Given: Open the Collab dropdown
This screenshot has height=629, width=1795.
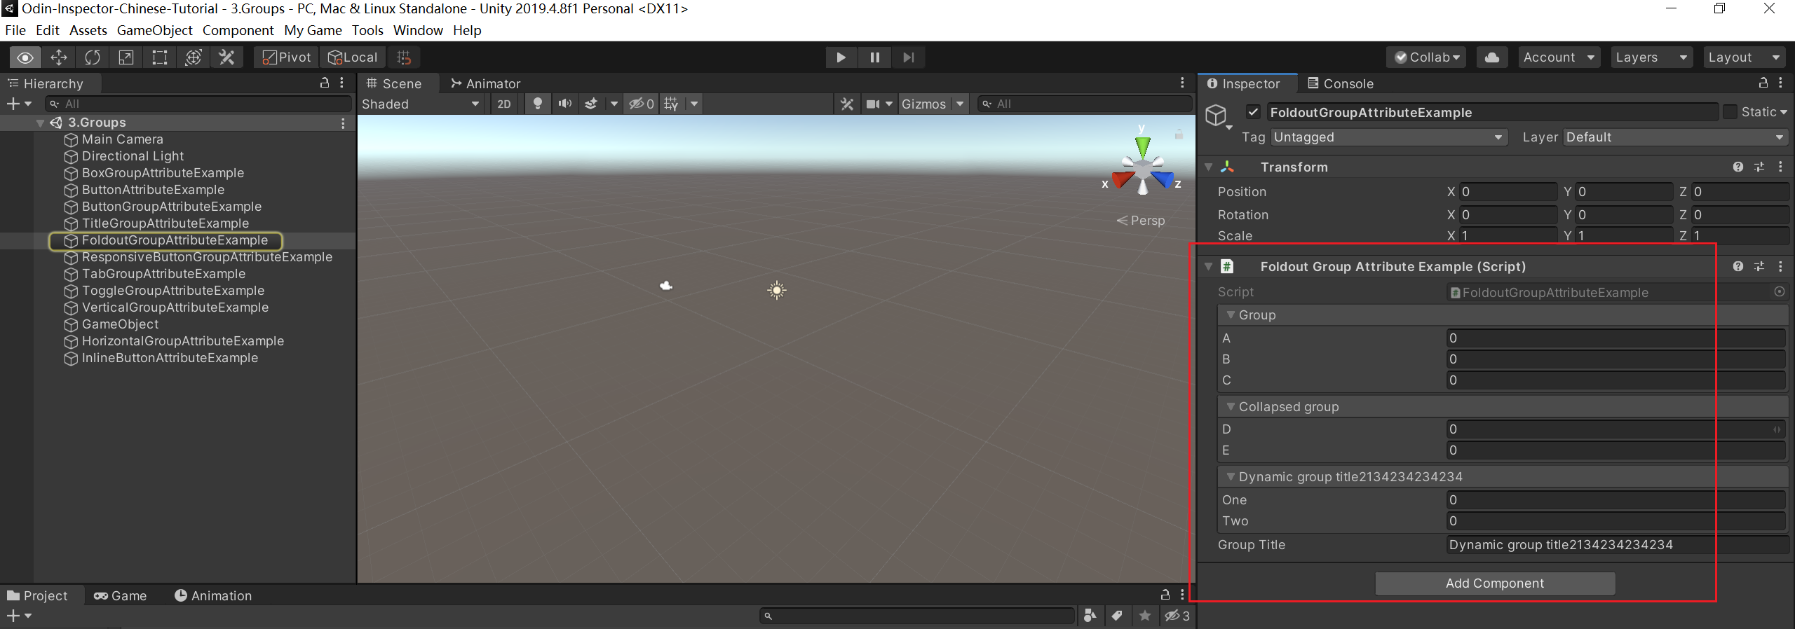Looking at the screenshot, I should pyautogui.click(x=1426, y=57).
